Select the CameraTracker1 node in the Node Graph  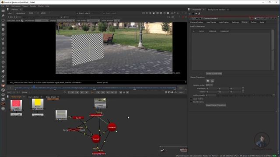[x=96, y=116]
